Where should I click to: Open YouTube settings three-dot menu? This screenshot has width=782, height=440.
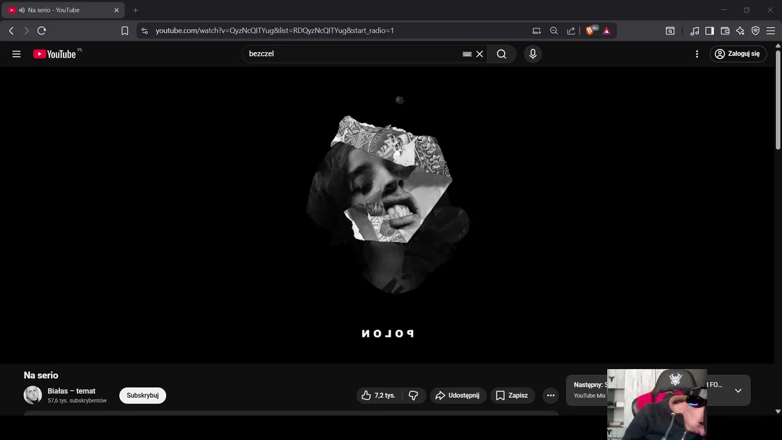tap(697, 54)
